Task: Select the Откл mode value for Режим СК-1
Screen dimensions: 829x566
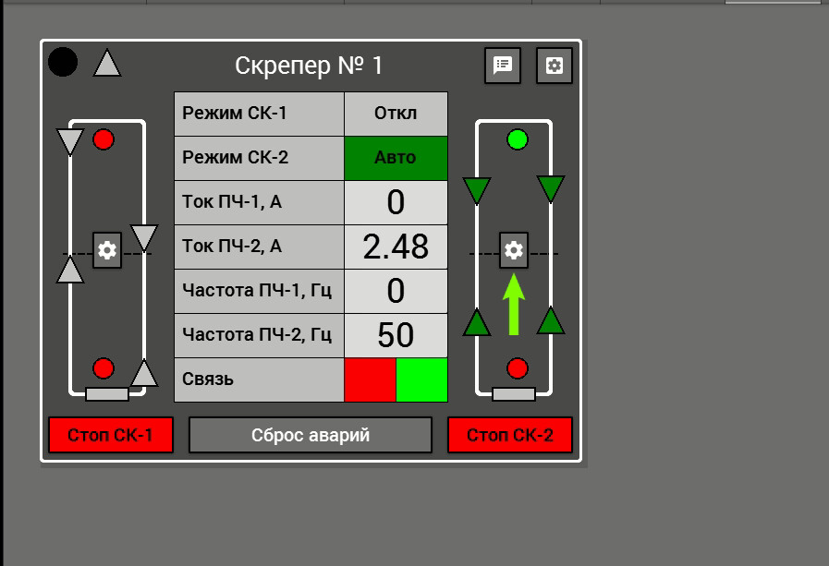Action: [396, 114]
